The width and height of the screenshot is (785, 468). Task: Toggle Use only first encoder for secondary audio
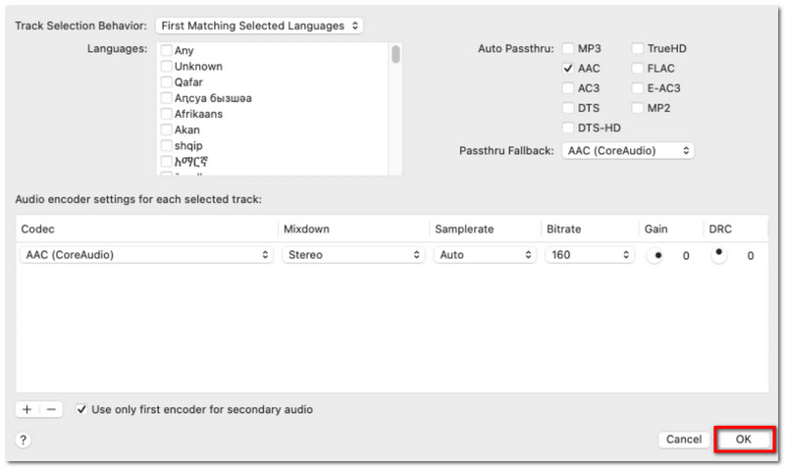click(81, 409)
